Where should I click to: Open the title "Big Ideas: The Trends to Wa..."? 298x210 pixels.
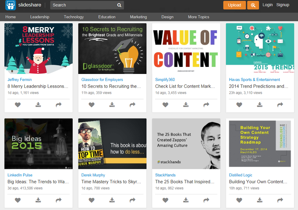pos(38,182)
